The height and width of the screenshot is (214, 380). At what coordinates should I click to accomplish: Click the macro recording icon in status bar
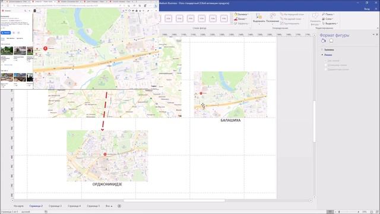coord(46,212)
